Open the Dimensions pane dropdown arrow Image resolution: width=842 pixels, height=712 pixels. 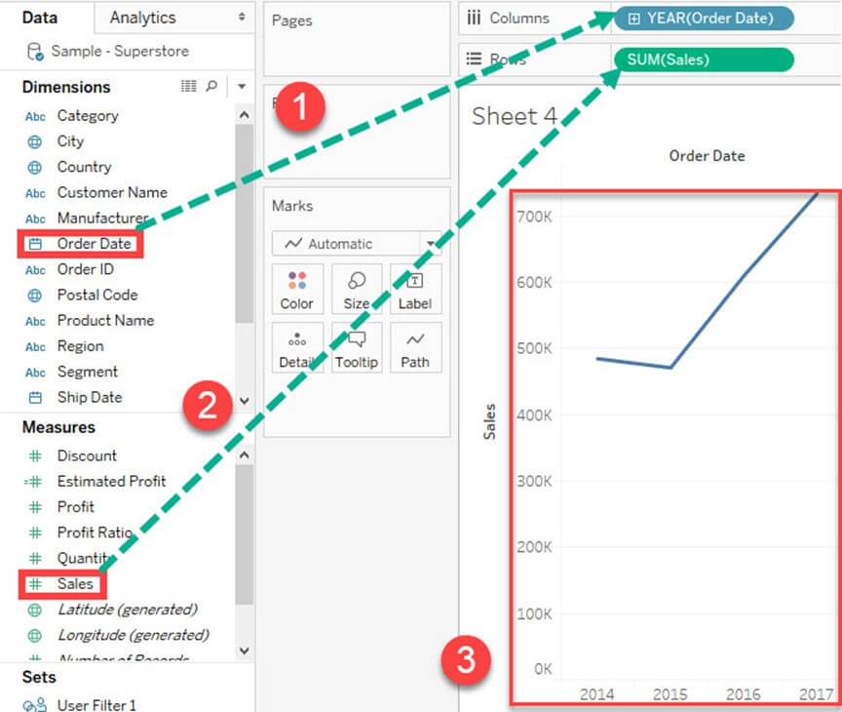tap(242, 87)
